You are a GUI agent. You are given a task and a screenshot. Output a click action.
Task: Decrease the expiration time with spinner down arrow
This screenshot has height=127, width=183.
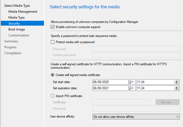(177, 89)
